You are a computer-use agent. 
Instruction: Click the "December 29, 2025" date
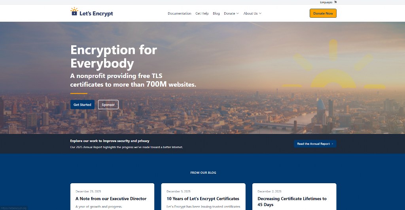click(x=88, y=191)
